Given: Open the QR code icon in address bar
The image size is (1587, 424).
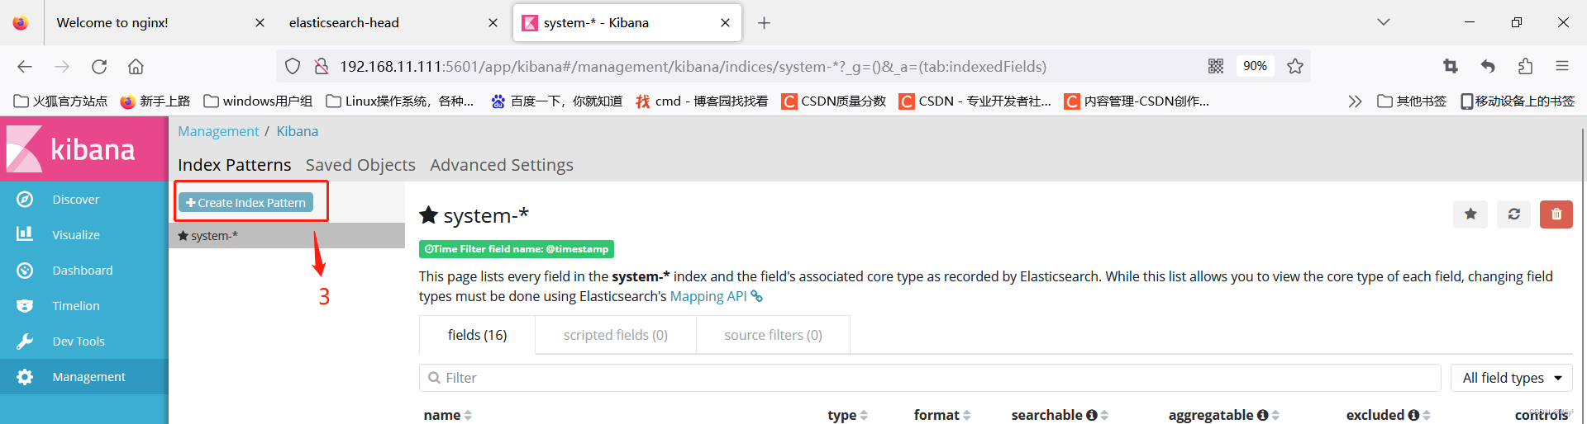Looking at the screenshot, I should pyautogui.click(x=1216, y=66).
